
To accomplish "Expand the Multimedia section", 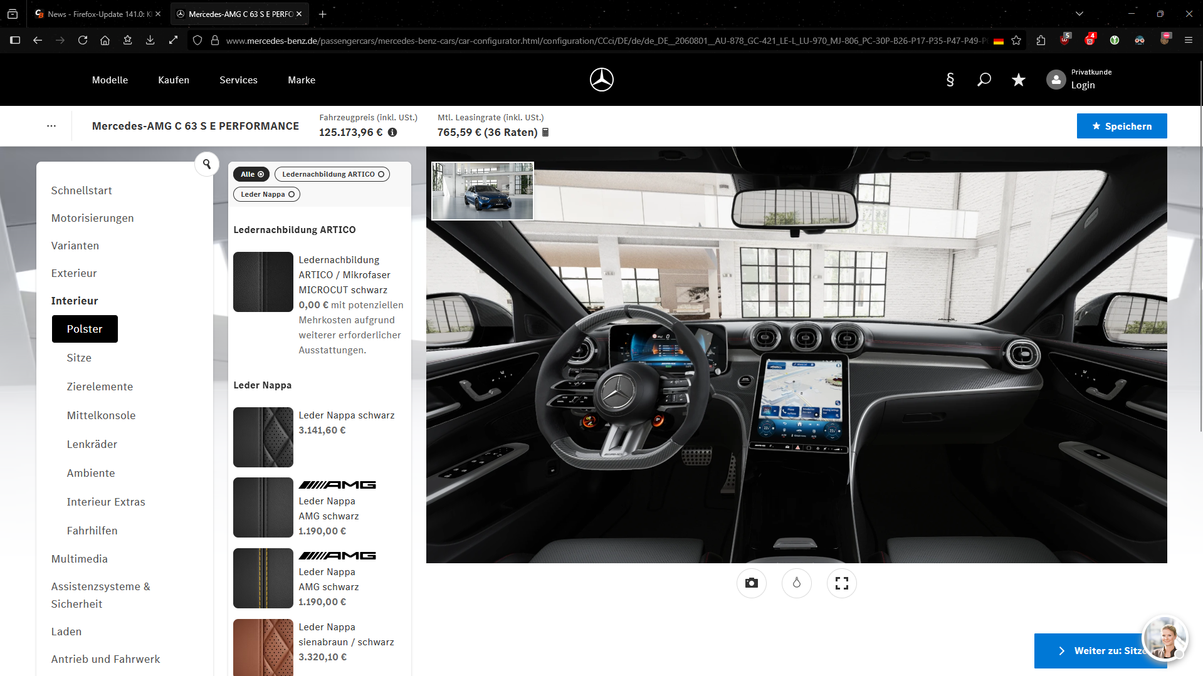I will click(80, 559).
